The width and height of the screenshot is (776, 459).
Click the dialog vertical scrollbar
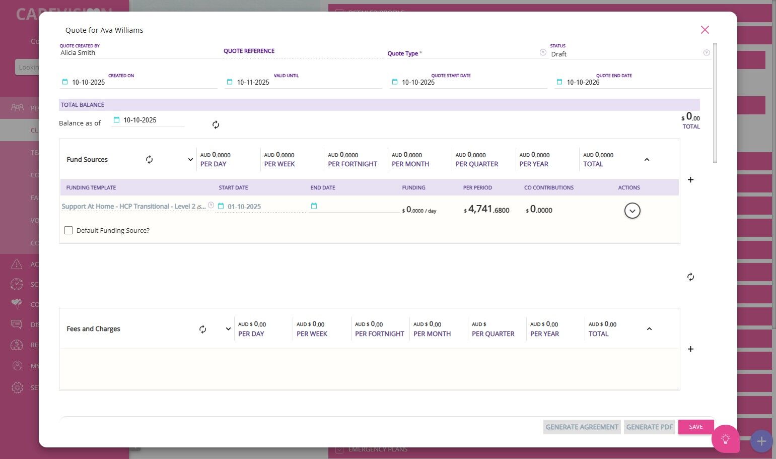(x=715, y=103)
